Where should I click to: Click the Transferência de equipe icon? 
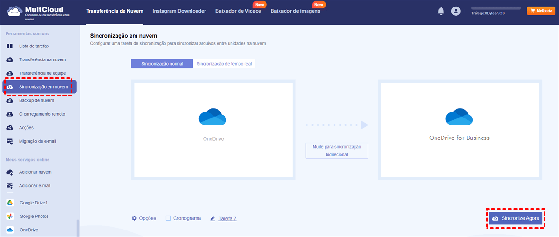(9, 73)
